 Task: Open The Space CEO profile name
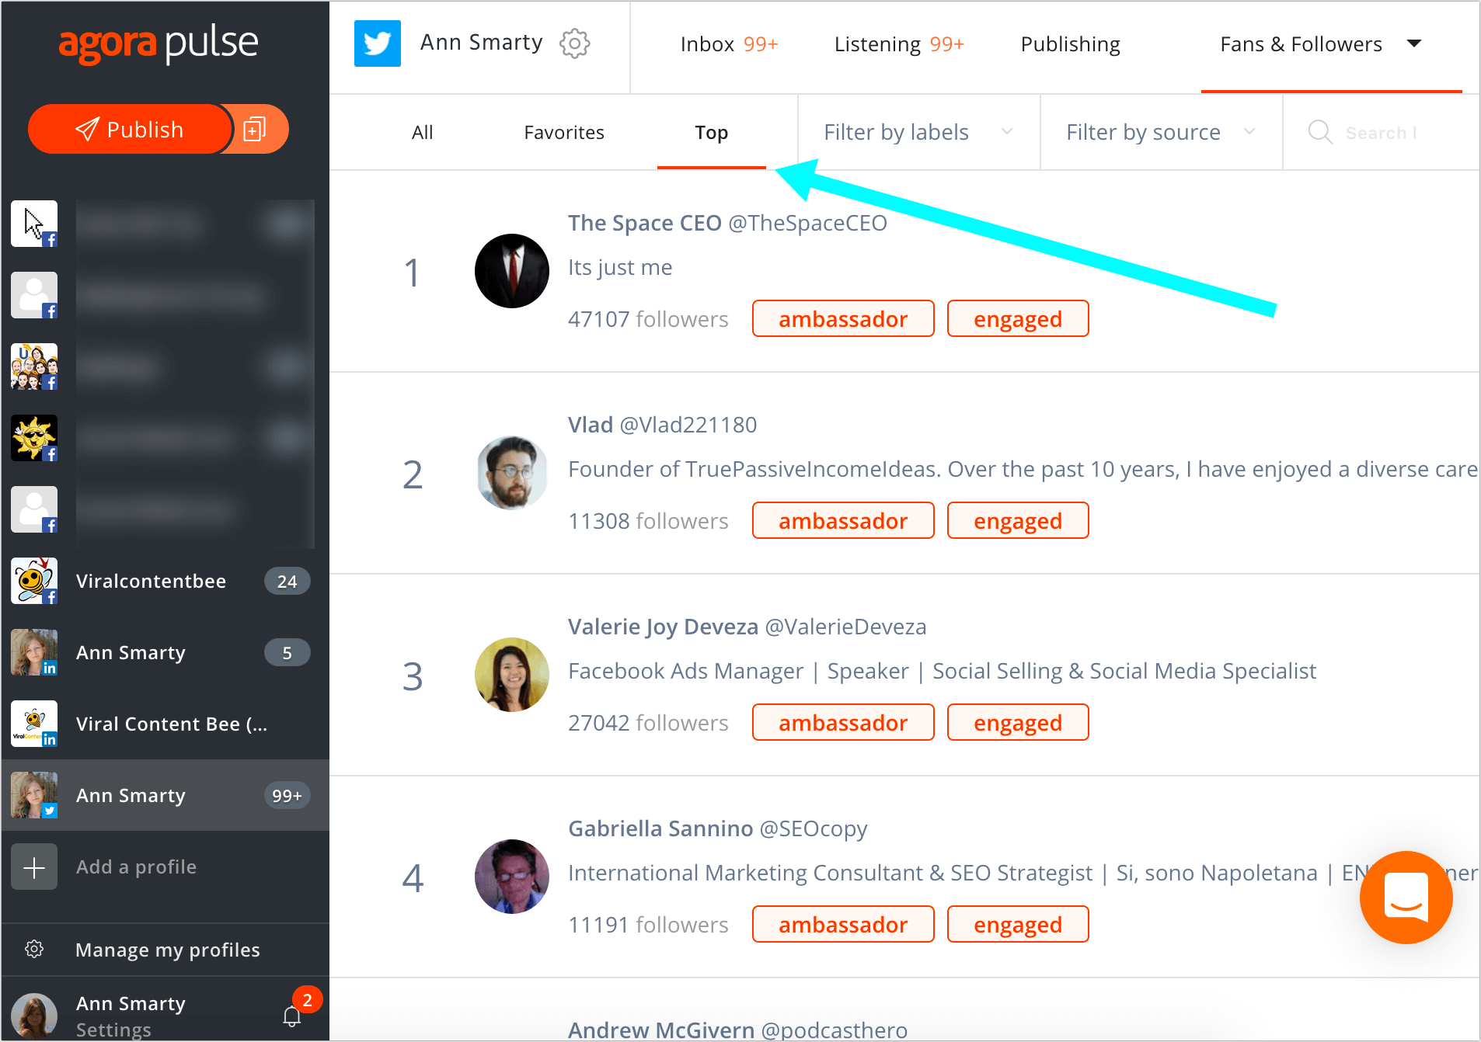[645, 223]
